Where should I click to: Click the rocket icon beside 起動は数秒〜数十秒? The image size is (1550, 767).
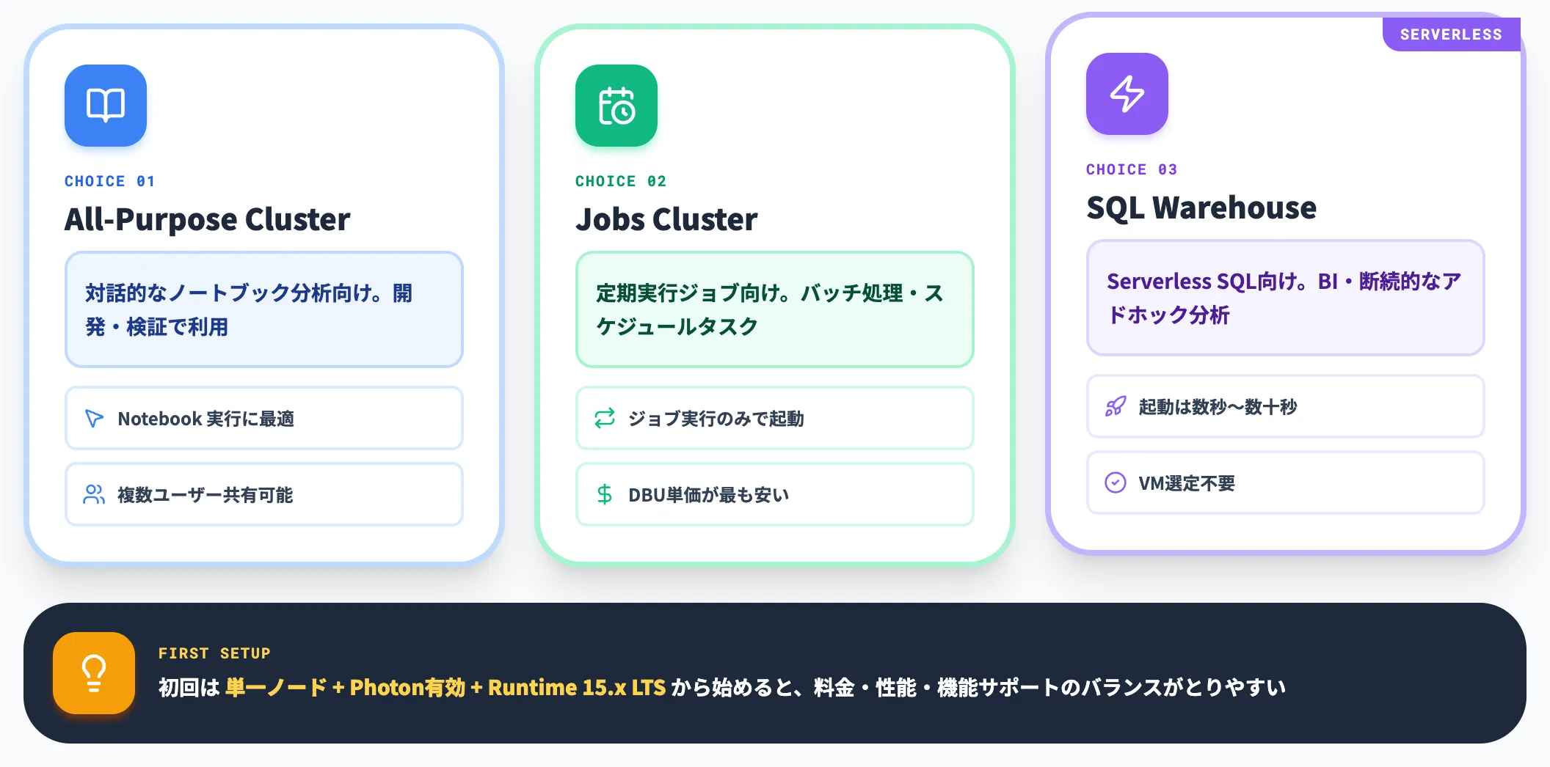[1116, 407]
